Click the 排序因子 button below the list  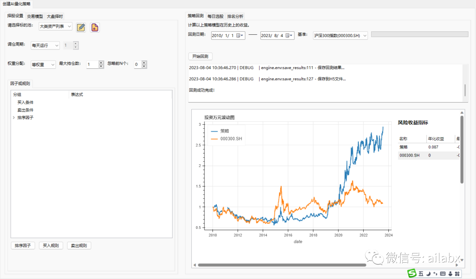[23, 246]
